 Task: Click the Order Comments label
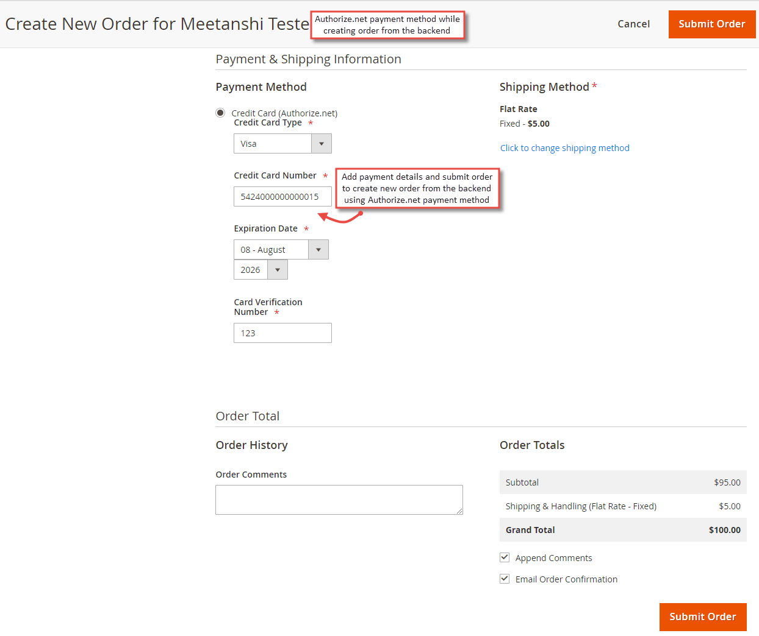point(251,475)
